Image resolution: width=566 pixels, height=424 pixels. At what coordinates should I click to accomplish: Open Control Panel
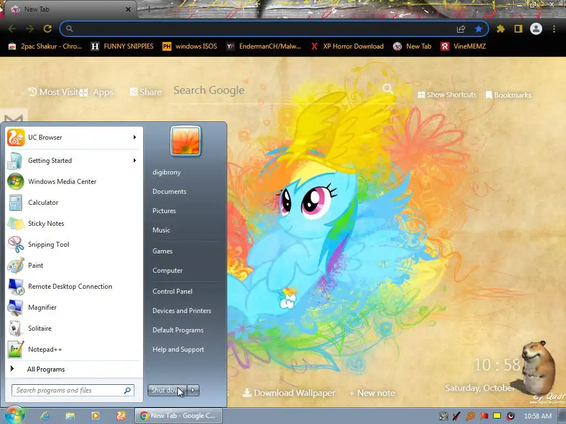(x=172, y=291)
